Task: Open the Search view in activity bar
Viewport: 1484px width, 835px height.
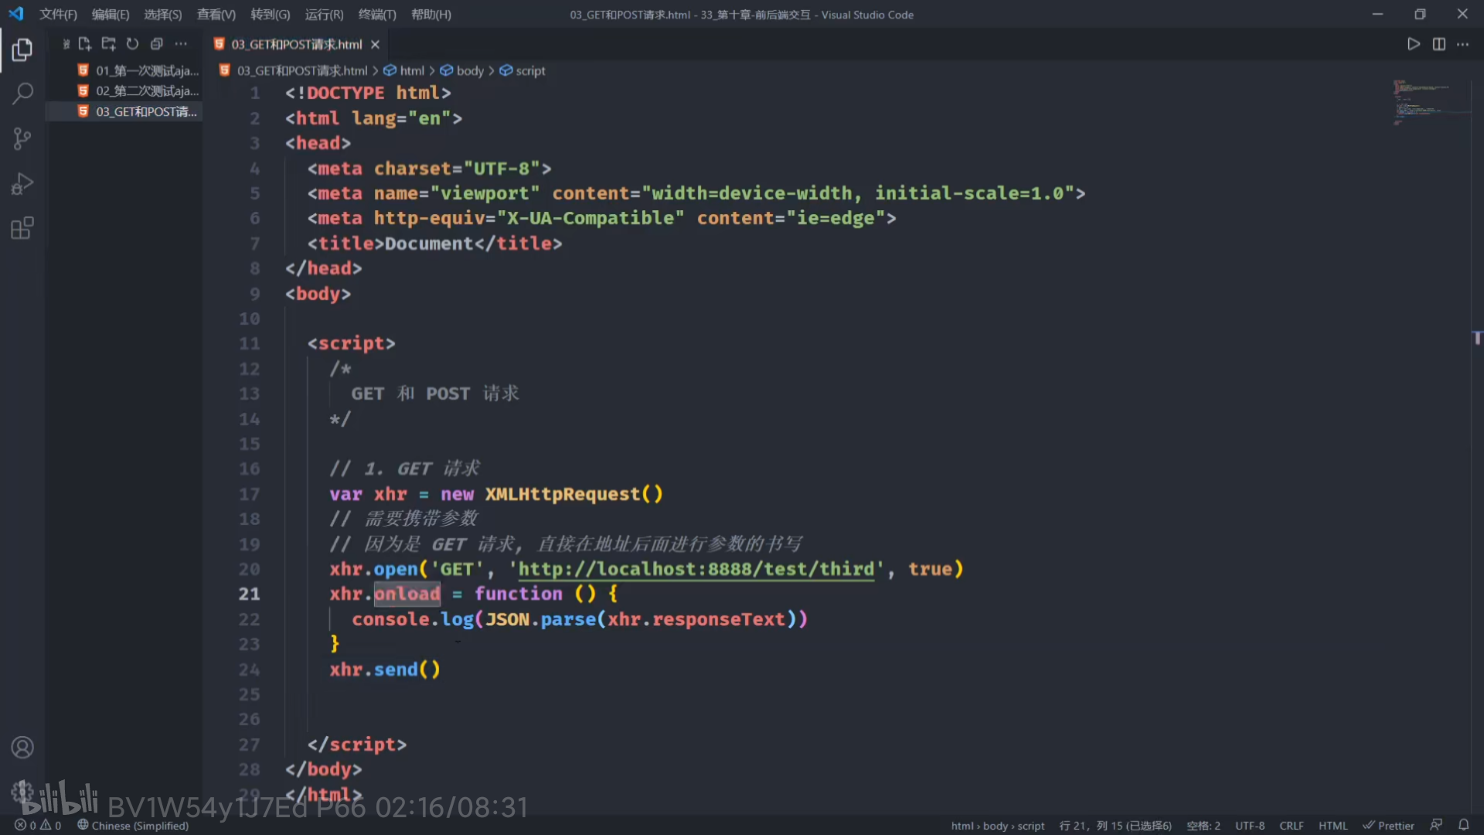Action: coord(22,94)
